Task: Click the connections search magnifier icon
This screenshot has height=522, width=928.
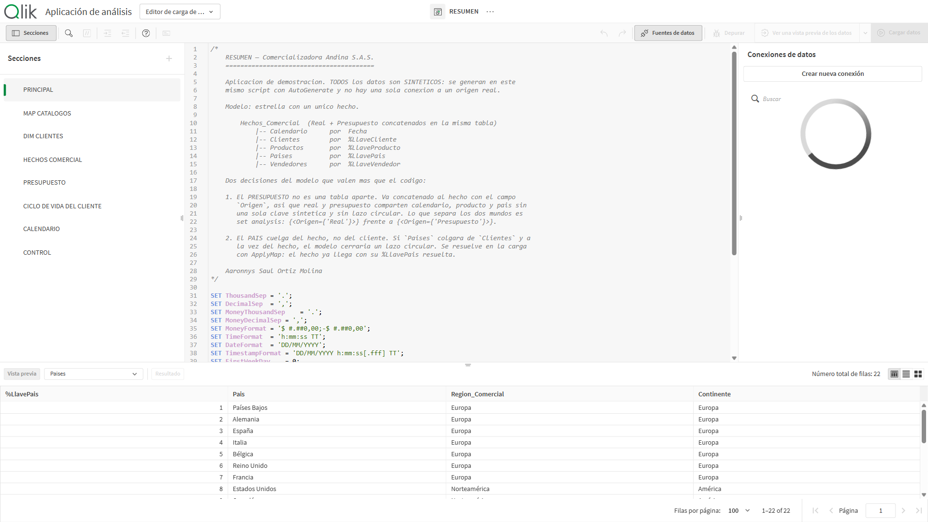Action: tap(755, 99)
